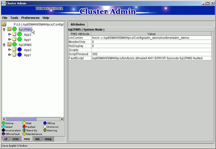Expand App2 under fuji3RMS
The width and height of the screenshot is (216, 149).
point(9,50)
